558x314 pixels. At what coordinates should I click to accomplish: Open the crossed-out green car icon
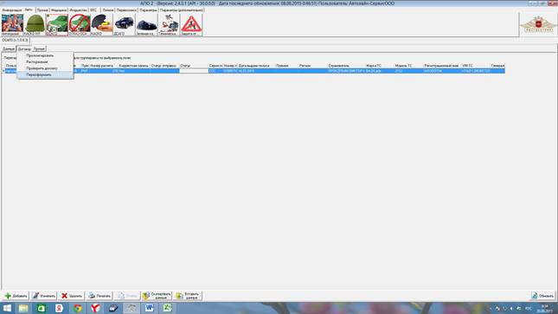(80, 24)
